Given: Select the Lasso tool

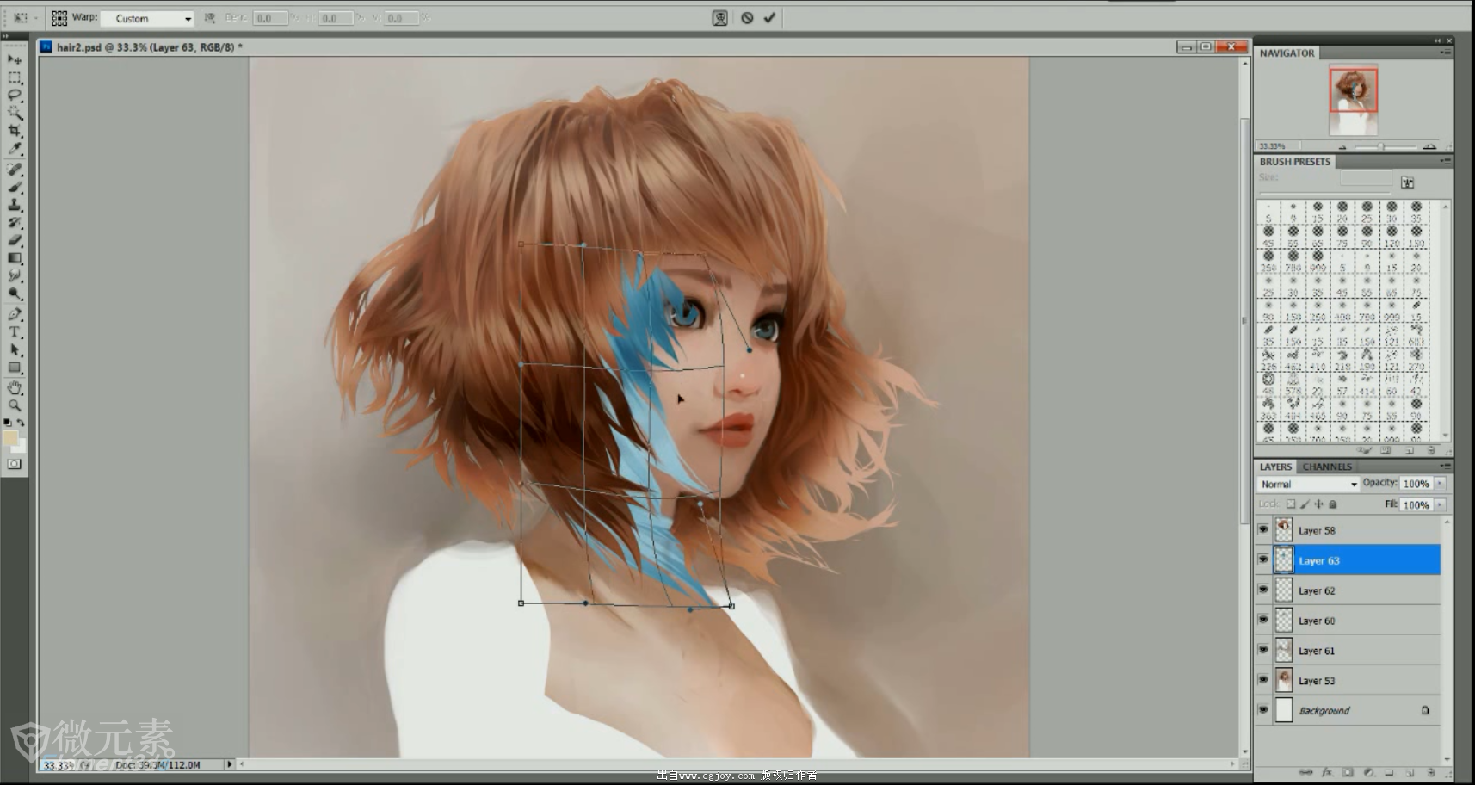Looking at the screenshot, I should coord(15,96).
